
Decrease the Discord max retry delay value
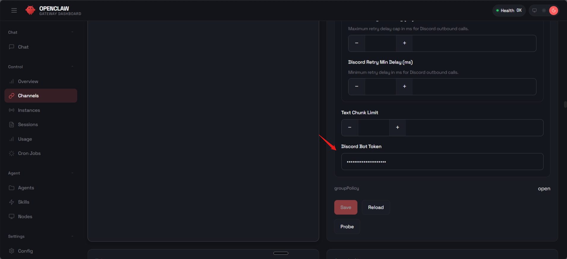pyautogui.click(x=357, y=43)
